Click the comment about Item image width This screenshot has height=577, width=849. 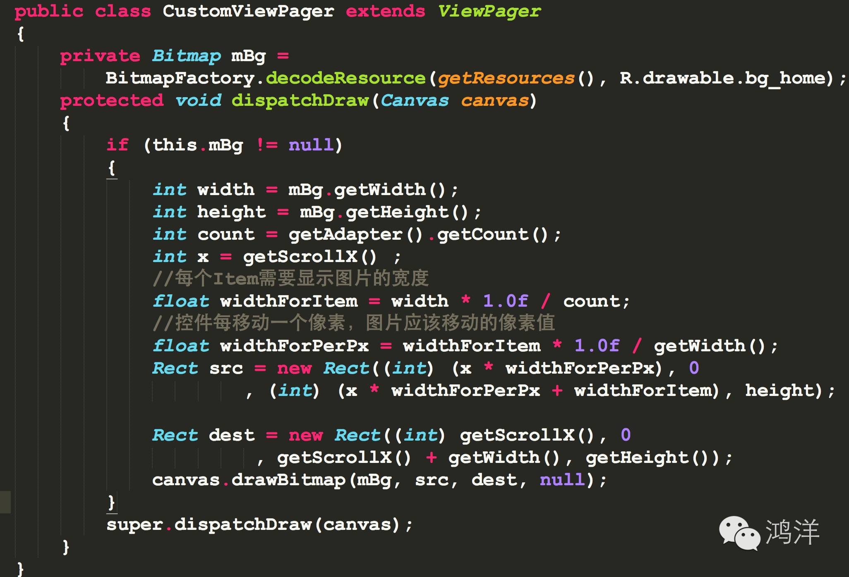[x=290, y=279]
